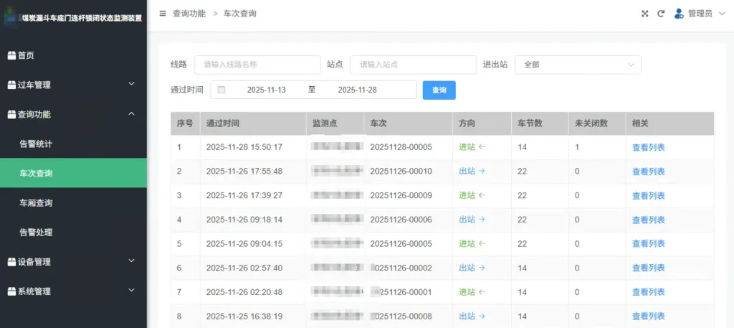The width and height of the screenshot is (734, 328).
Task: Expand the 过车管理 sidebar menu
Action: (x=131, y=85)
